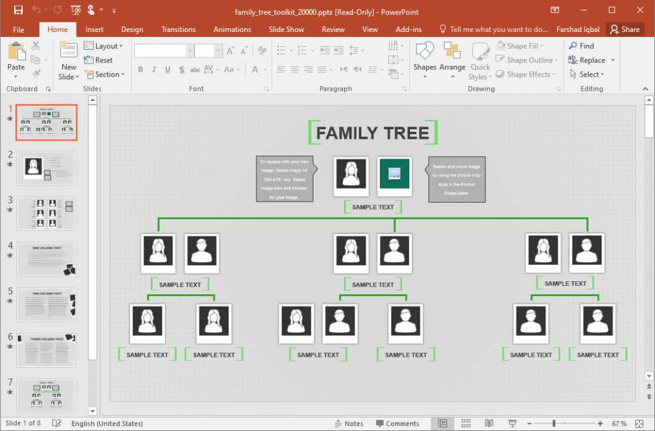Open the Shape Fill dropdown
Viewport: 655px width, 431px height.
[x=523, y=45]
